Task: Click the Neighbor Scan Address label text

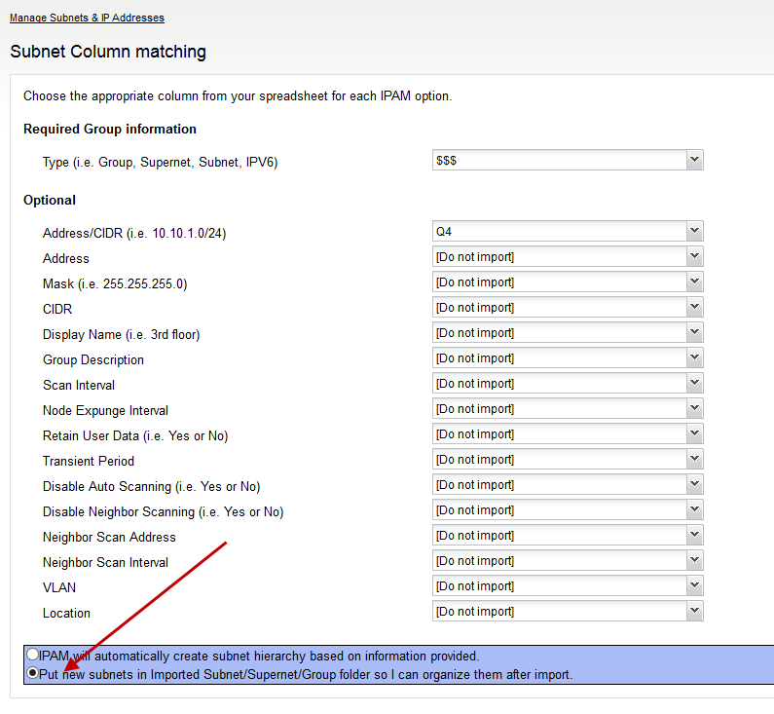Action: (109, 538)
